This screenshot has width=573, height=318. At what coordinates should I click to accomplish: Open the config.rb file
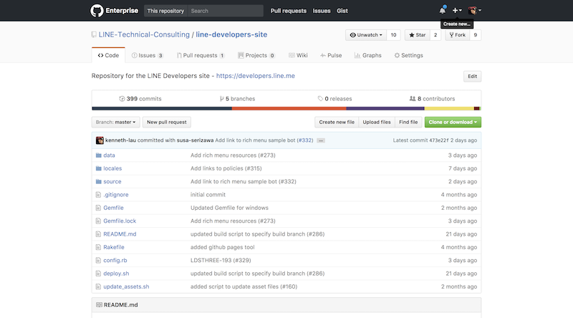coord(115,260)
